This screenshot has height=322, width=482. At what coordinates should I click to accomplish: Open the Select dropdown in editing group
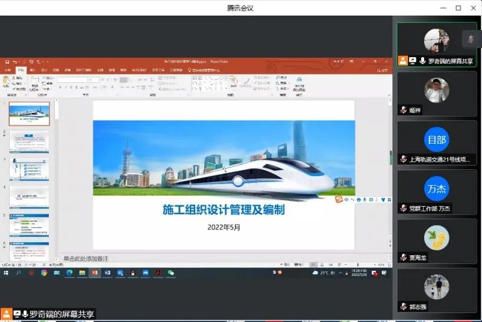coord(282,88)
